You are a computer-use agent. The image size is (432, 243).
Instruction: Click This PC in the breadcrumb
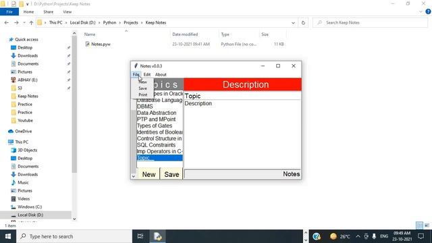click(x=55, y=22)
